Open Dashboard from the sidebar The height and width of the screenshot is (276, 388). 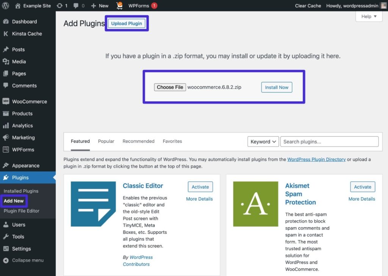click(24, 22)
